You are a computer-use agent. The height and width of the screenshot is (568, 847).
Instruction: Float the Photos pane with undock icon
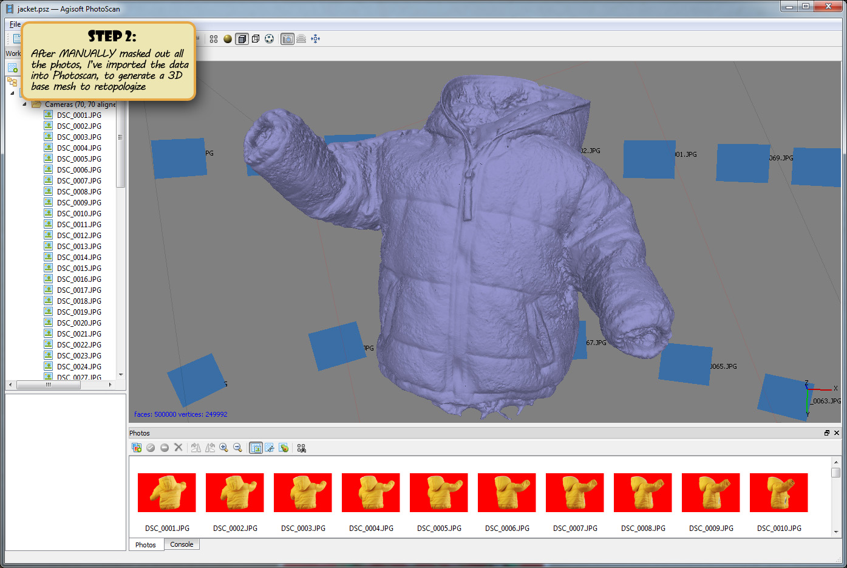[x=827, y=433]
